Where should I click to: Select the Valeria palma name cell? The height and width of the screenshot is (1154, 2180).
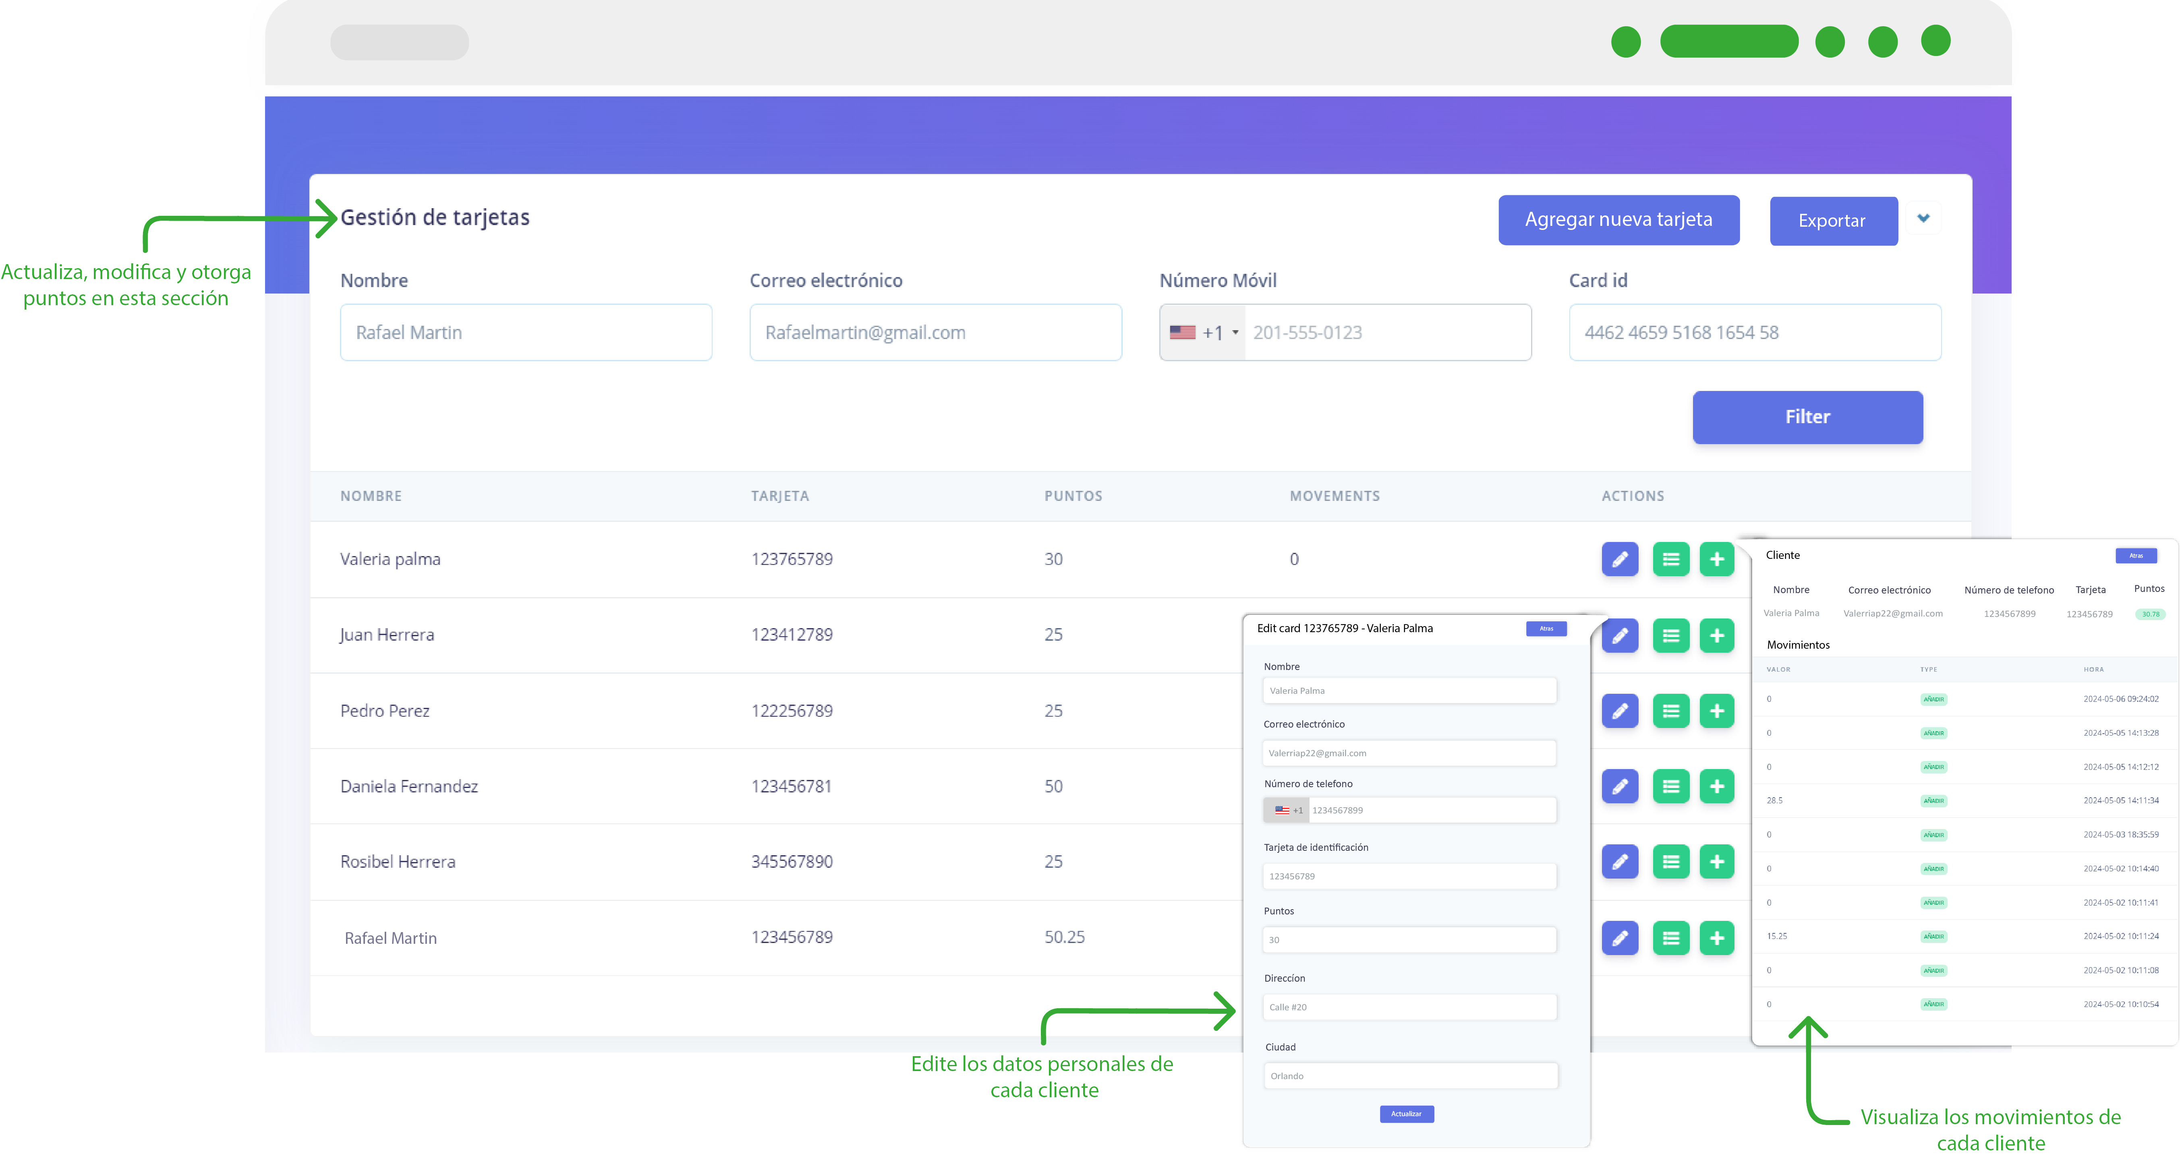click(390, 559)
